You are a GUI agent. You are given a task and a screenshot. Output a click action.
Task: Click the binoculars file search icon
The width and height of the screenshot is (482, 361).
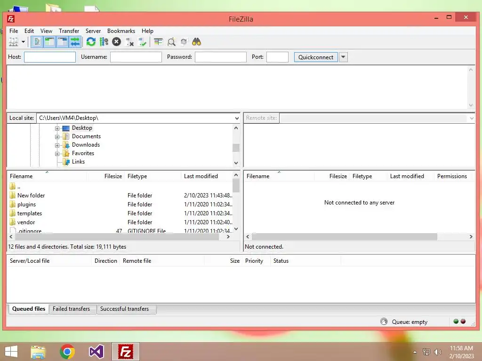(x=196, y=42)
